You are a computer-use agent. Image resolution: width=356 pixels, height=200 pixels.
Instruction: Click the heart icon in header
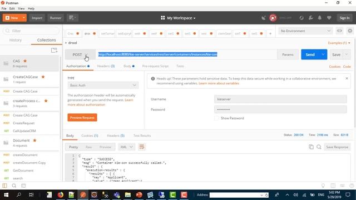[x=329, y=18]
